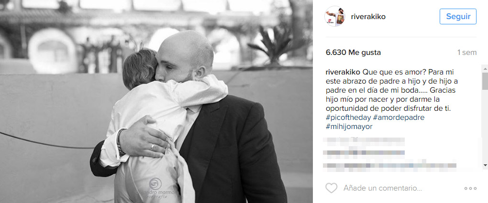This screenshot has height=203, width=488.
Task: Click the third blurred comment line
Action: click(389, 165)
